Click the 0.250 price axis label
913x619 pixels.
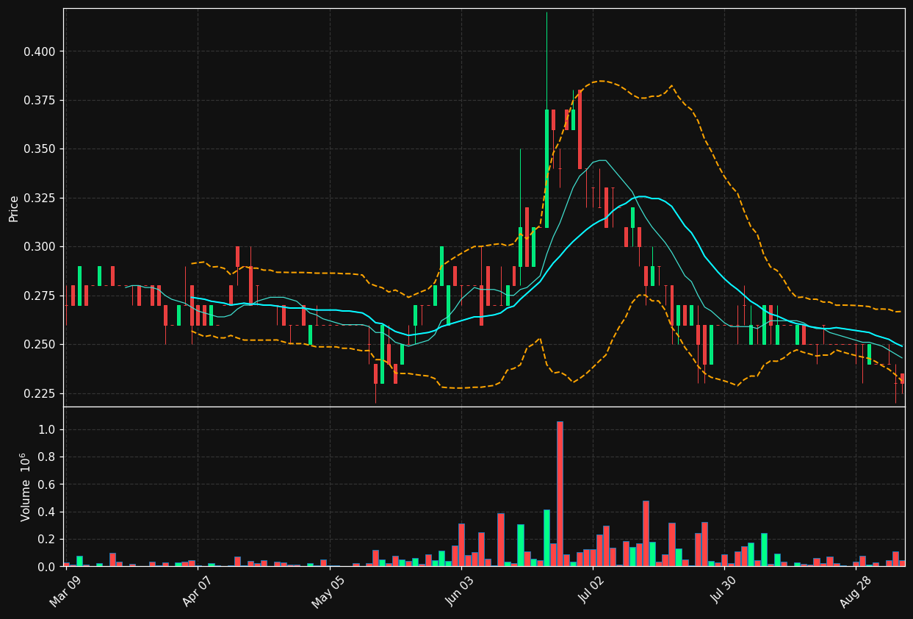click(x=41, y=344)
